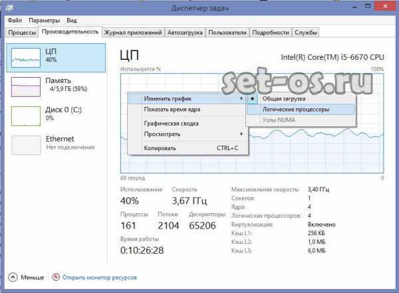Click the 4/5,9 ГБ (59%) memory text

[x=68, y=89]
